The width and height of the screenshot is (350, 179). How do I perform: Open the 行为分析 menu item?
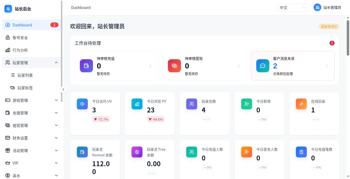tap(31, 50)
